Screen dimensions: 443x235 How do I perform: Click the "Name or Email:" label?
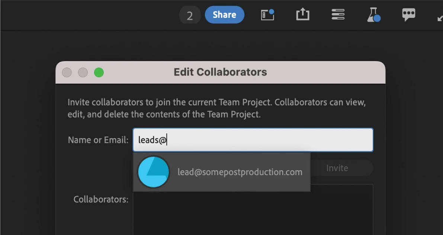click(x=98, y=140)
